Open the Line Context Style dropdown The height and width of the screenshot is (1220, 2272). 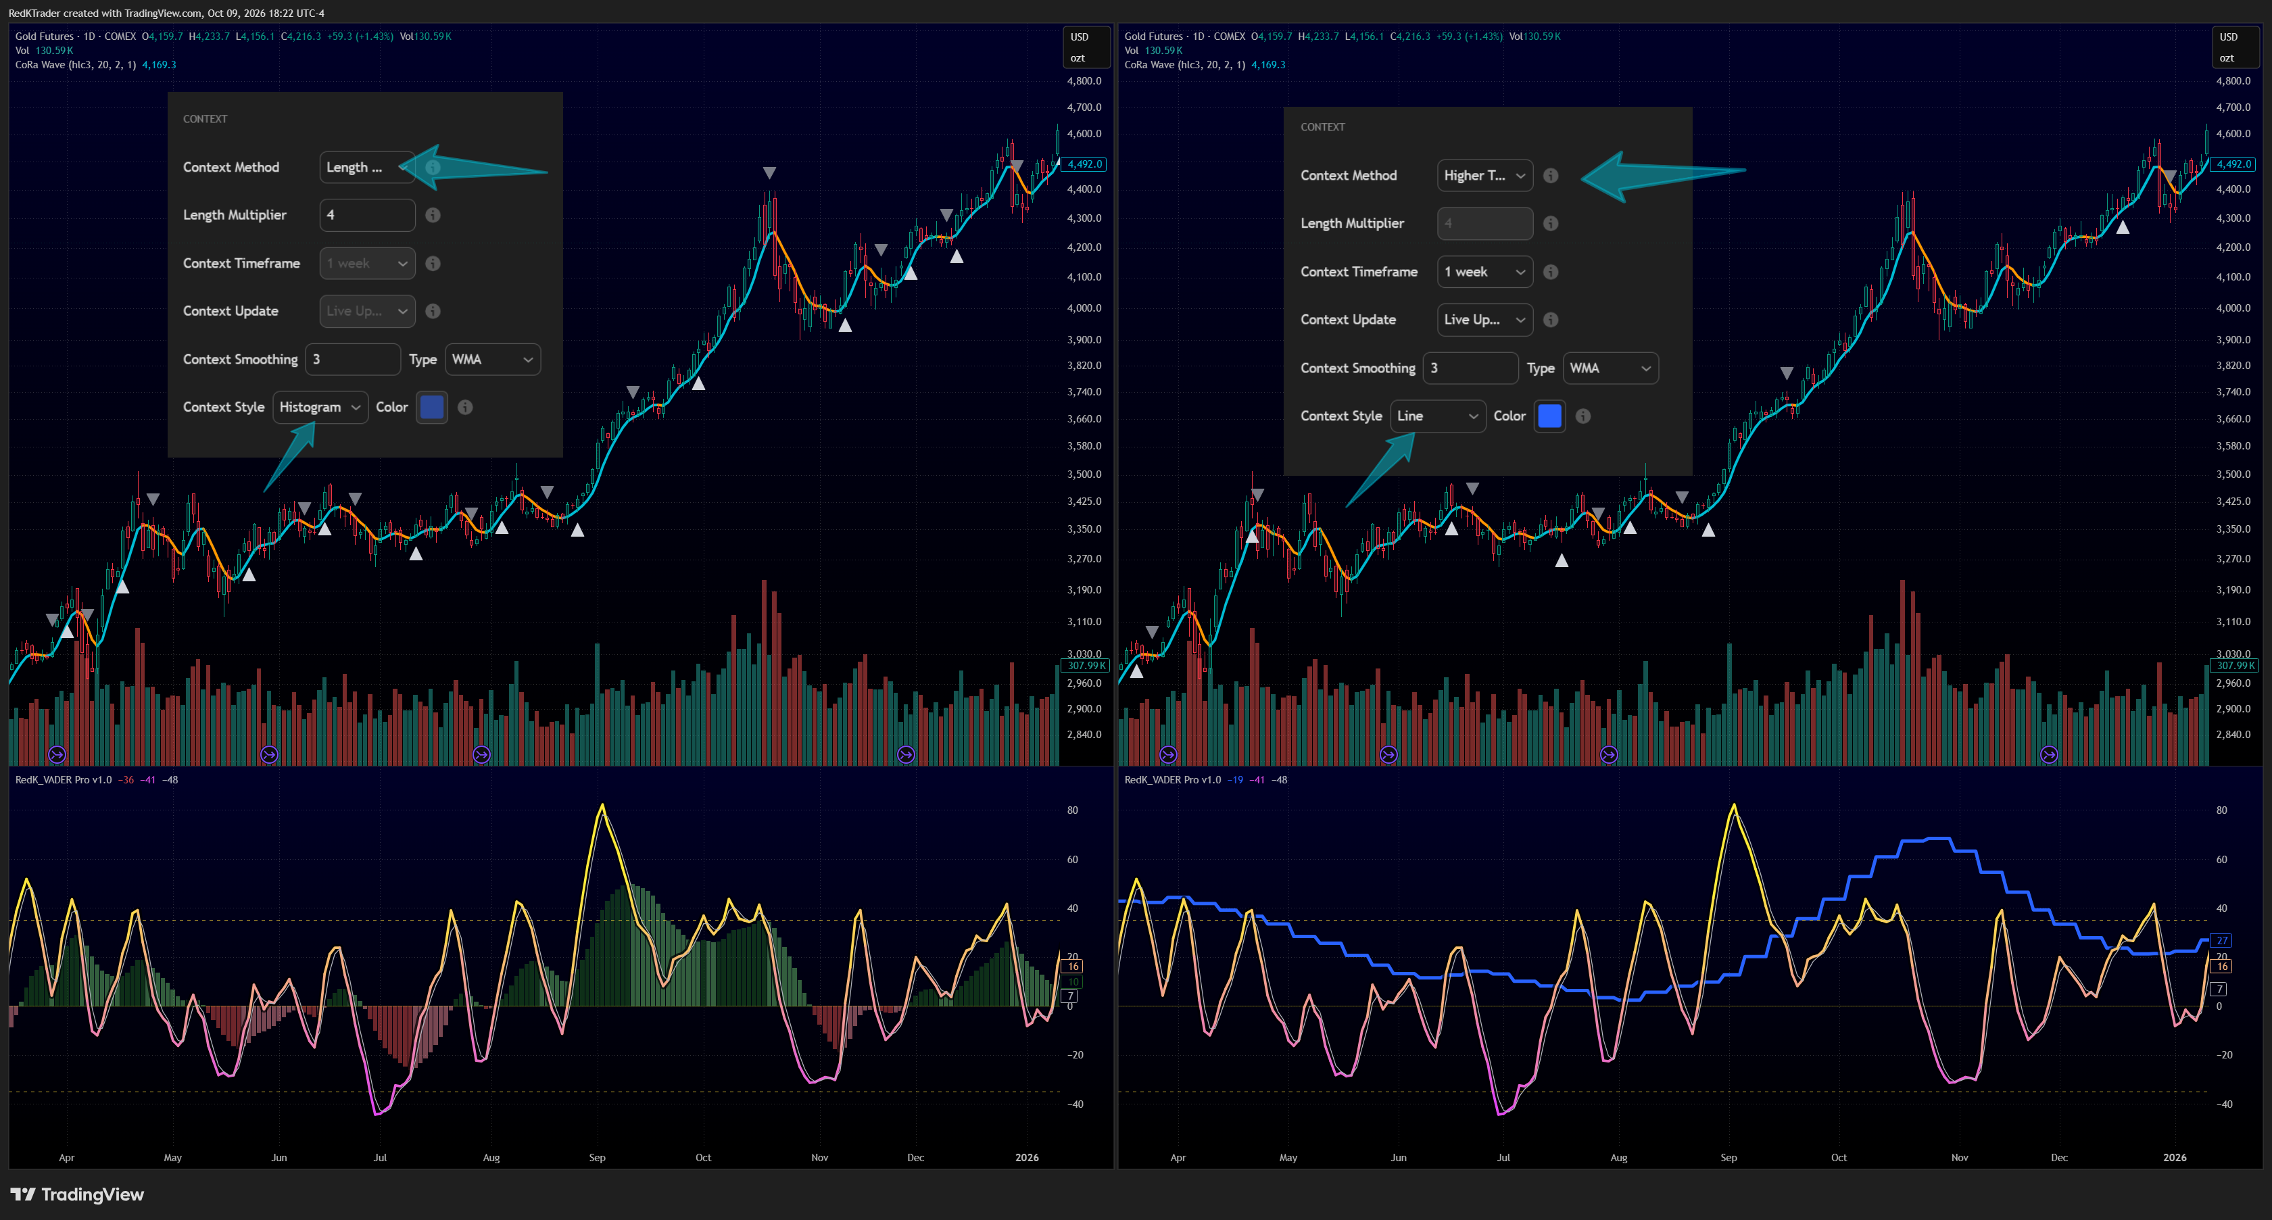(1438, 416)
